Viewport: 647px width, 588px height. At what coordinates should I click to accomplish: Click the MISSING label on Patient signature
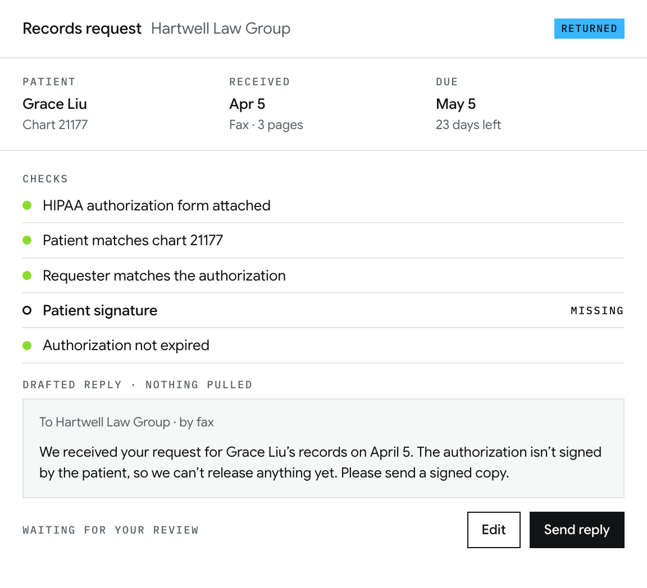[597, 310]
